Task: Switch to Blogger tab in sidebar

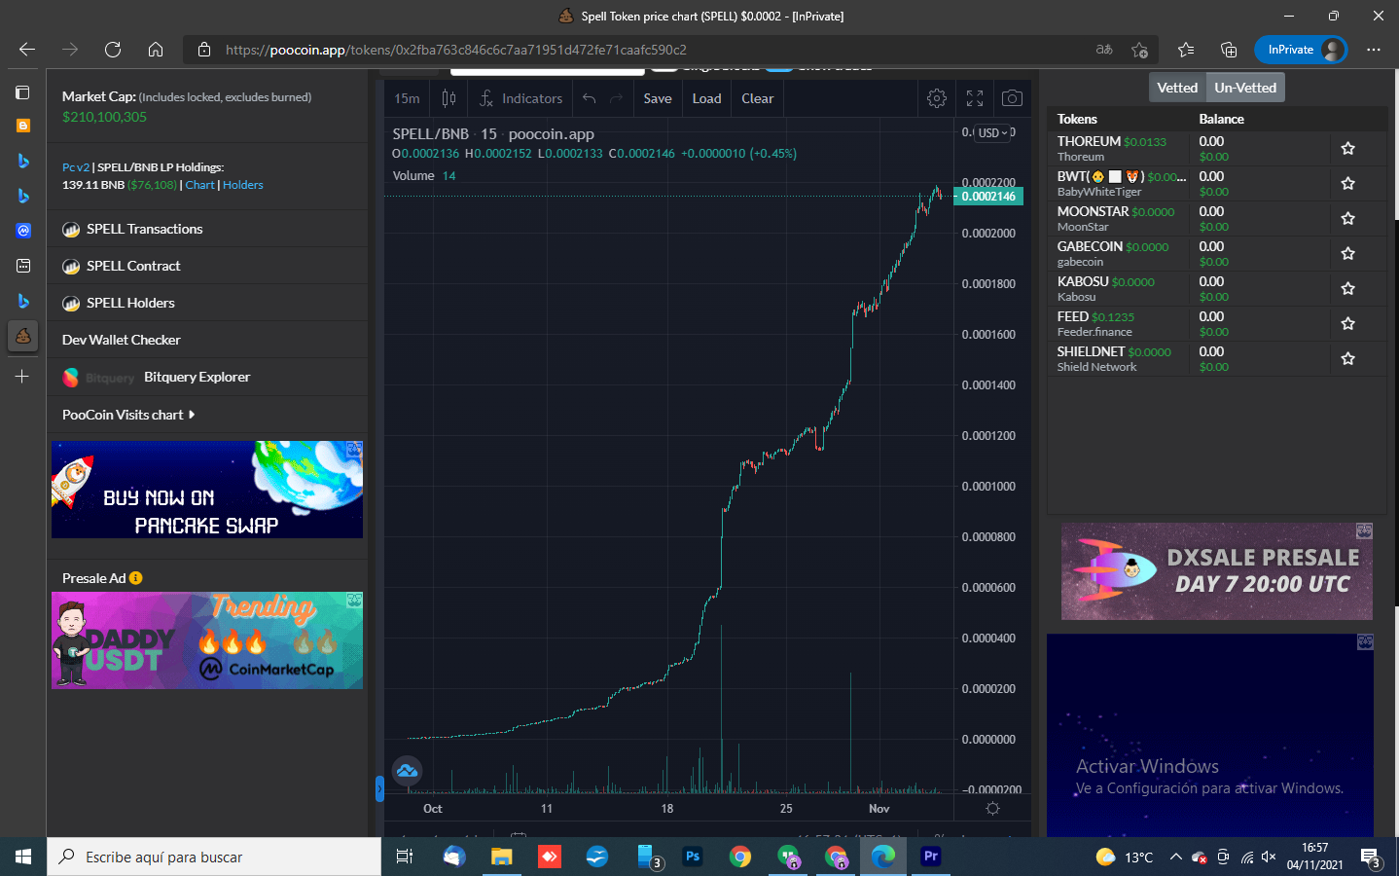Action: pyautogui.click(x=23, y=126)
